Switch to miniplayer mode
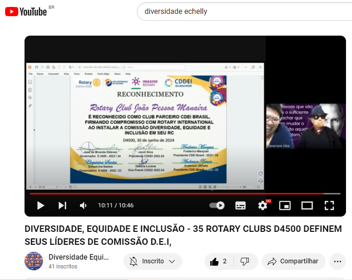The image size is (352, 280). coord(285,205)
